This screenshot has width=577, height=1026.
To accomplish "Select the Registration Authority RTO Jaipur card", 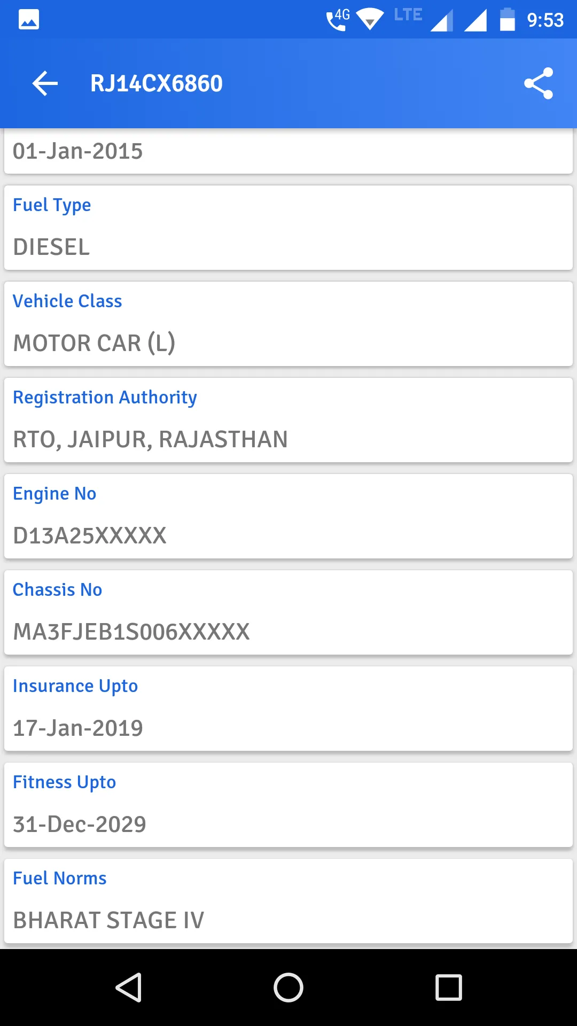I will point(288,420).
